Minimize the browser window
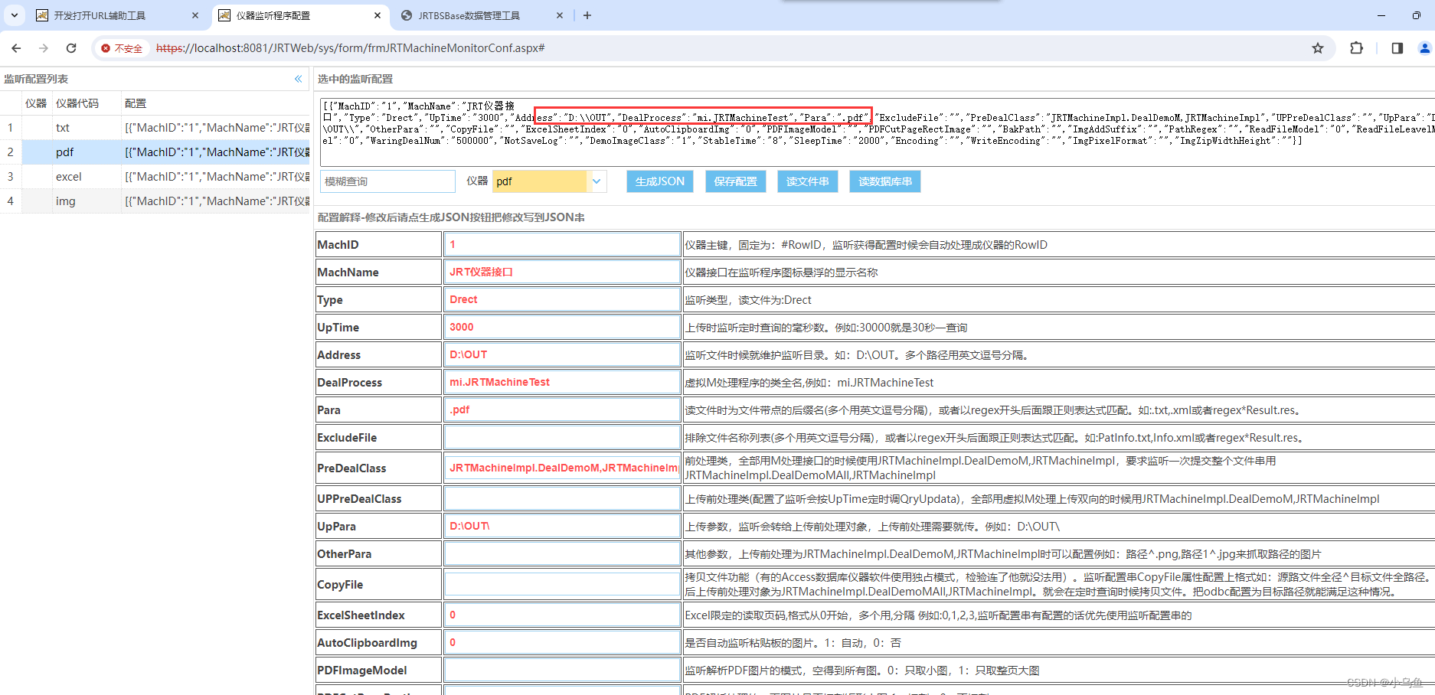Viewport: 1435px width, 695px height. point(1381,15)
